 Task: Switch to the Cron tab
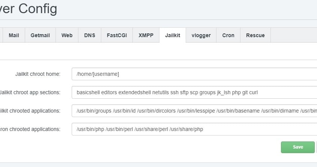[x=228, y=35]
